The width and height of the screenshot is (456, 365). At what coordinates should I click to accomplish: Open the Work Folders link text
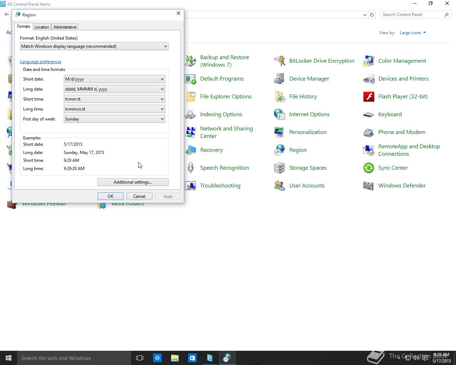(128, 204)
